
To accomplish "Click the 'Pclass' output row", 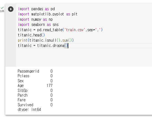I will 35,76.
